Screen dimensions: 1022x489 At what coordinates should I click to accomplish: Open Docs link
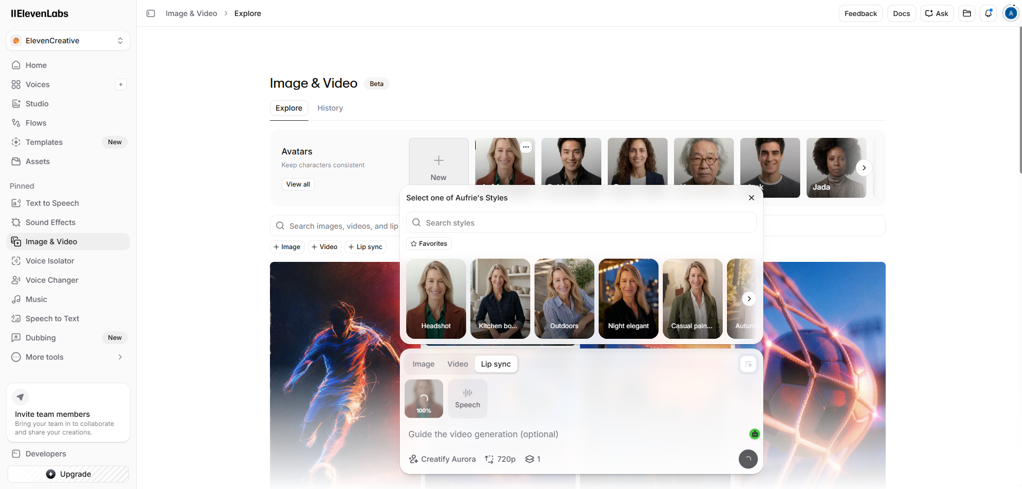[902, 13]
